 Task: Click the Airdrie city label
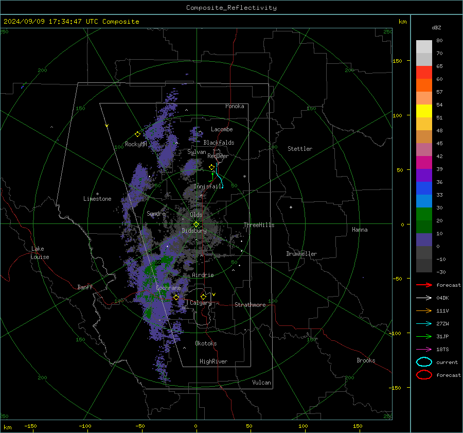click(203, 275)
